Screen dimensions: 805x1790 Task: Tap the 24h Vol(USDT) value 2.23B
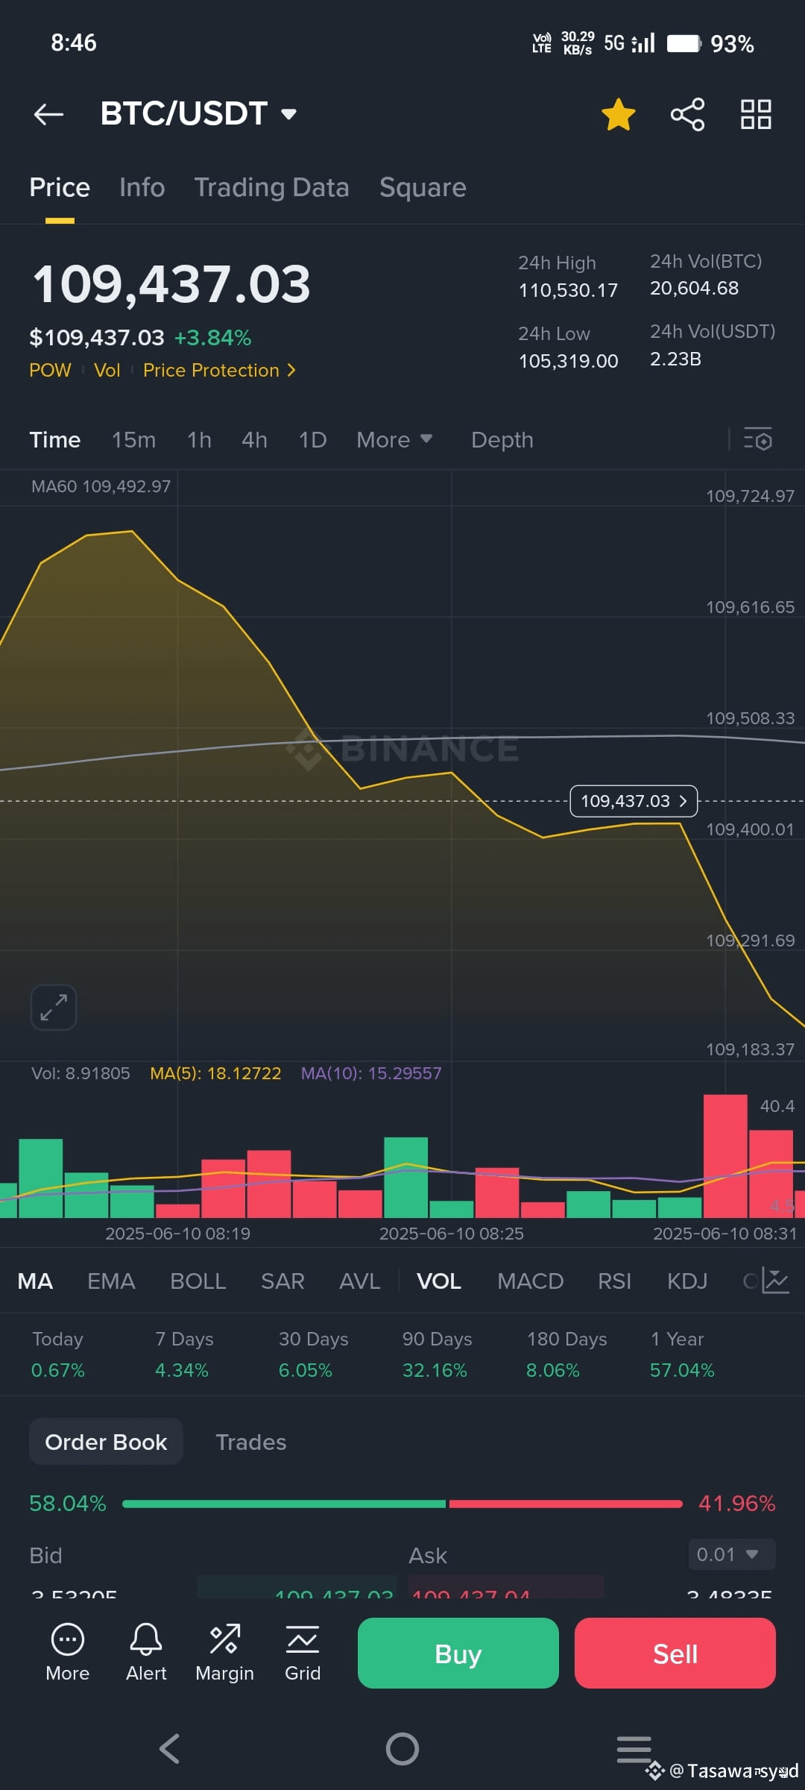(x=675, y=359)
